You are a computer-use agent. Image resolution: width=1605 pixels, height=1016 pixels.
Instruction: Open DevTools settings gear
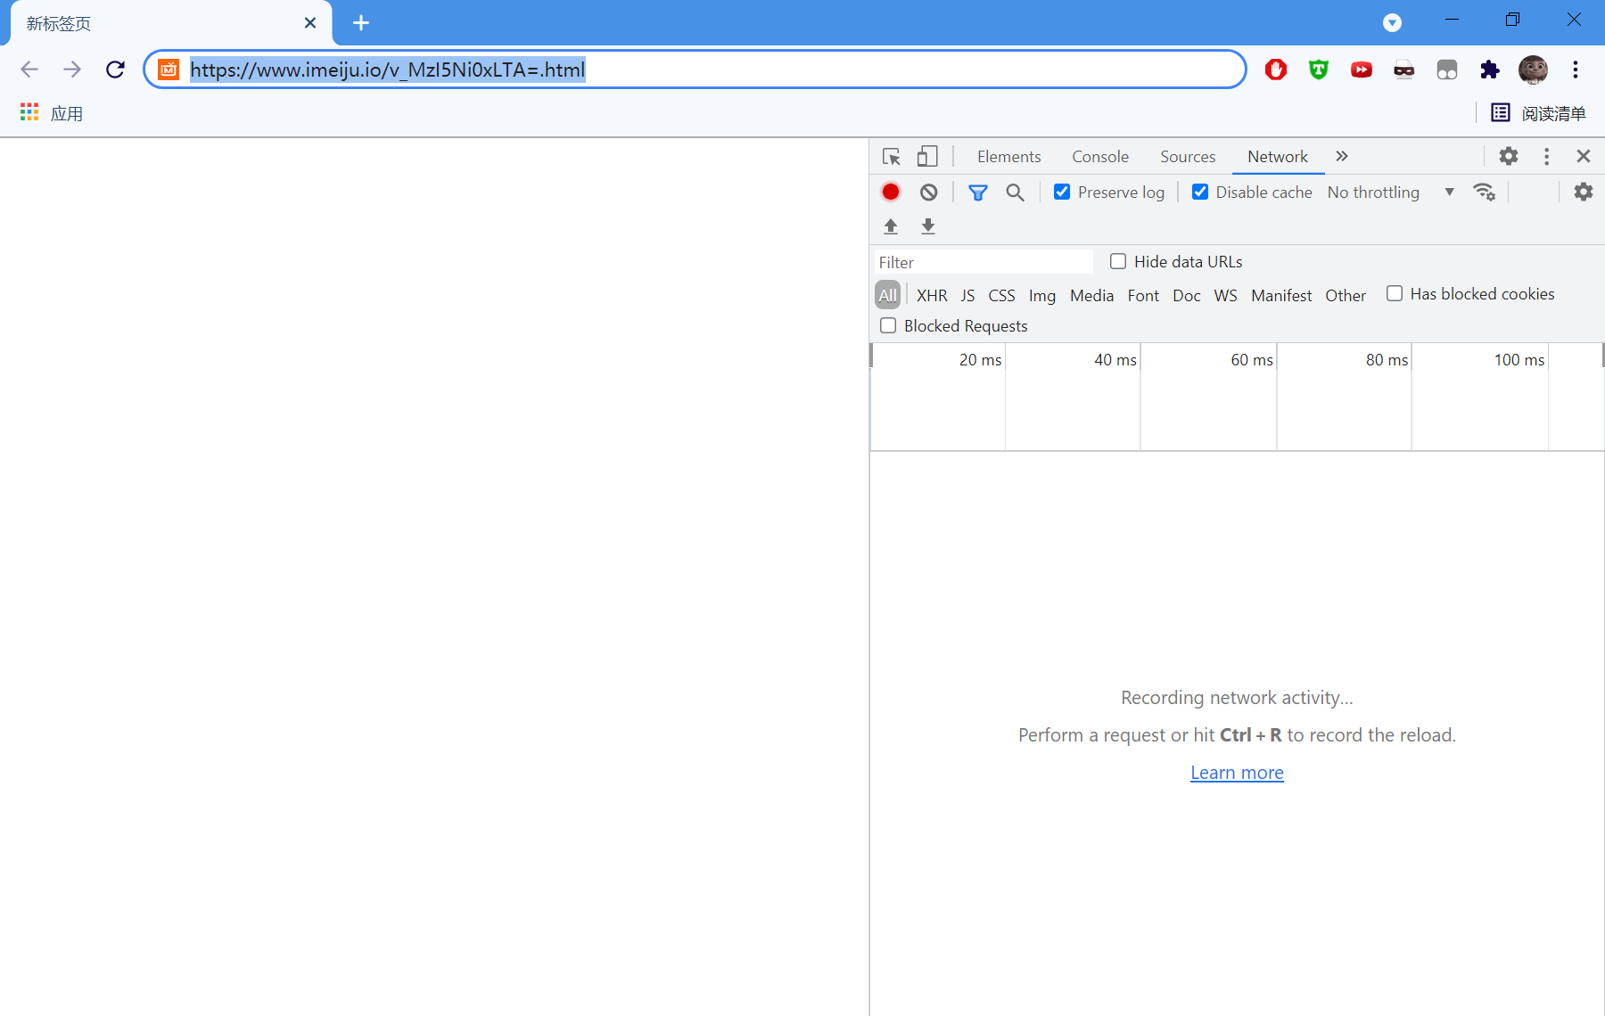click(x=1509, y=156)
